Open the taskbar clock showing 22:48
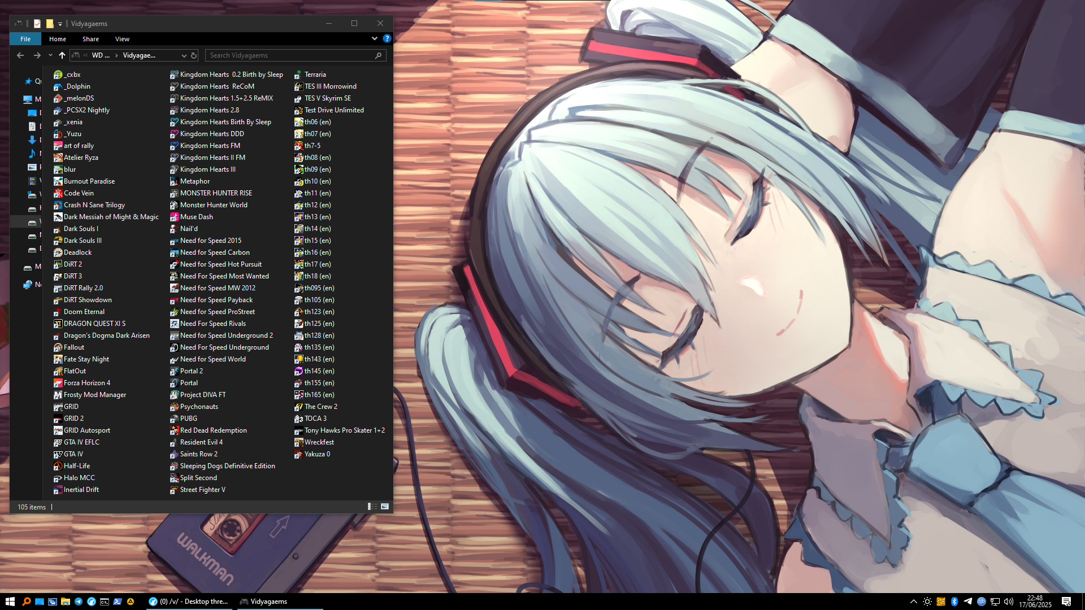 point(1035,602)
